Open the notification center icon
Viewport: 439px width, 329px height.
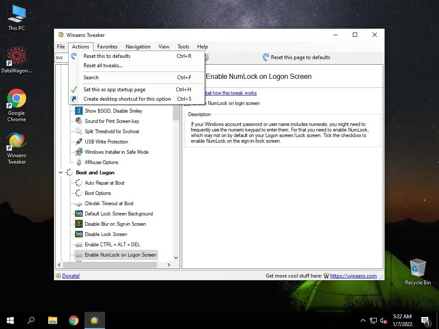pyautogui.click(x=426, y=320)
